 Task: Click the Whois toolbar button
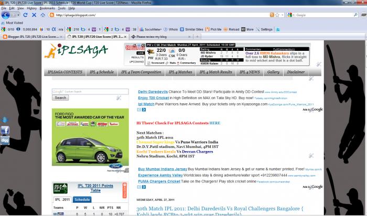tap(170, 29)
